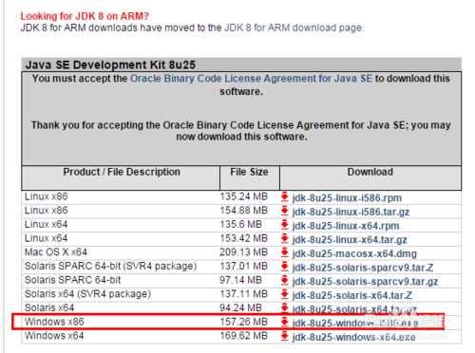This screenshot has width=475, height=353.
Task: Click the download arrow icon for solaris-x64.tar.Z
Action: [x=285, y=294]
